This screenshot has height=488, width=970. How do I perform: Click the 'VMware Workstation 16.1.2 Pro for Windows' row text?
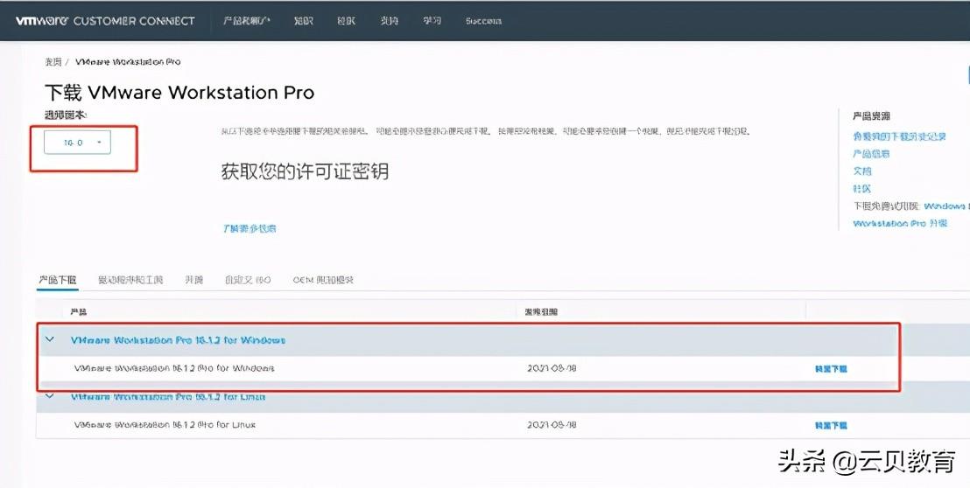[174, 368]
